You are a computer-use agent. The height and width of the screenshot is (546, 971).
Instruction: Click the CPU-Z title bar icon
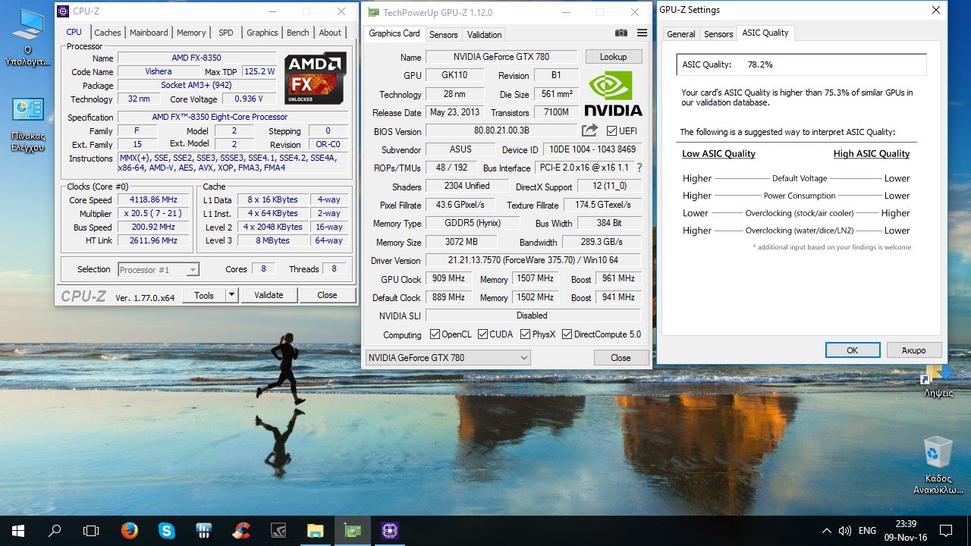pyautogui.click(x=63, y=11)
